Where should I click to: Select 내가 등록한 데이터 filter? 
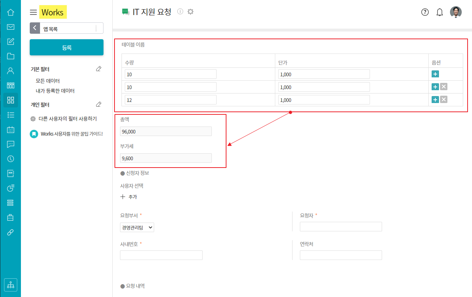[55, 91]
